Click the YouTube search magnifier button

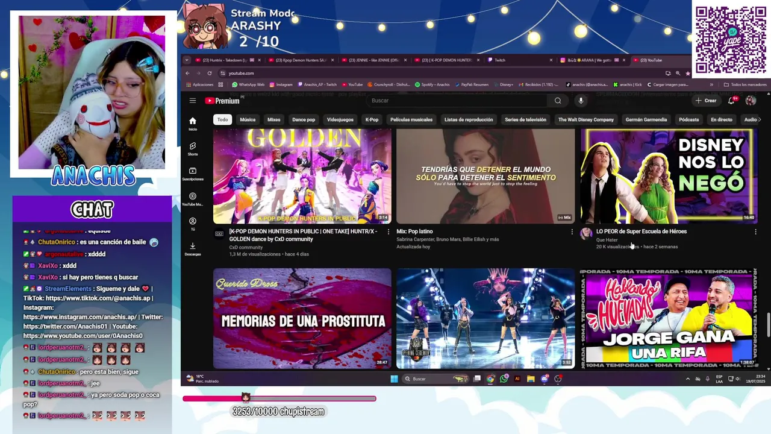(558, 101)
